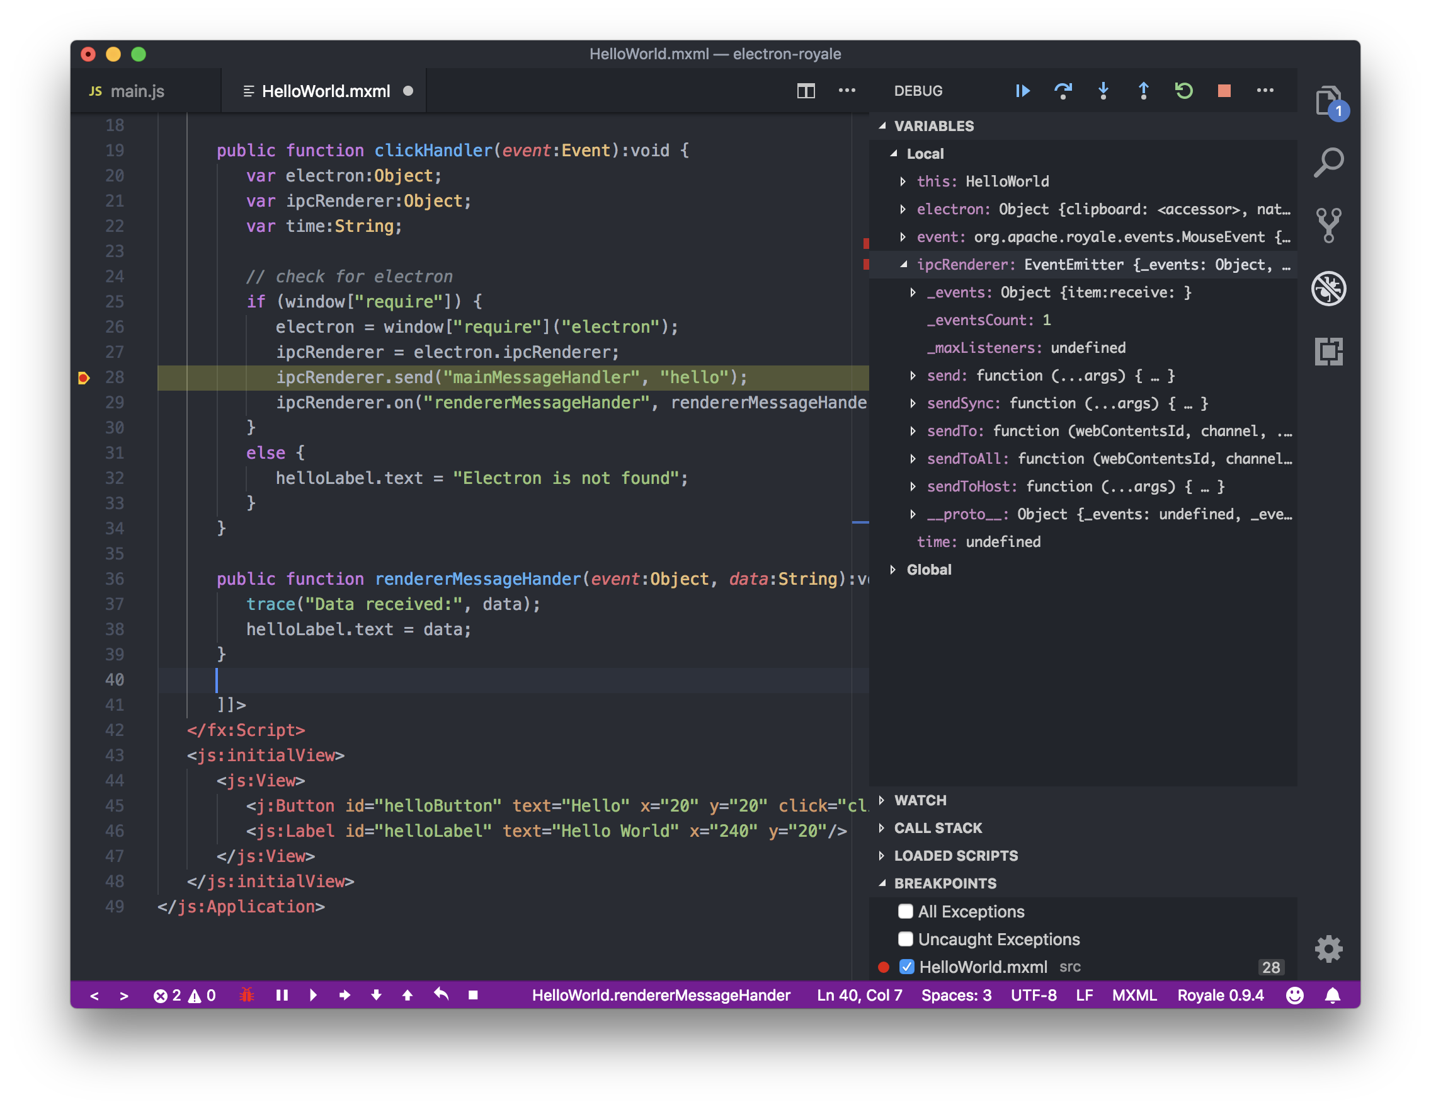
Task: Click the line 28 badge in Breakpoints
Action: [x=1270, y=967]
